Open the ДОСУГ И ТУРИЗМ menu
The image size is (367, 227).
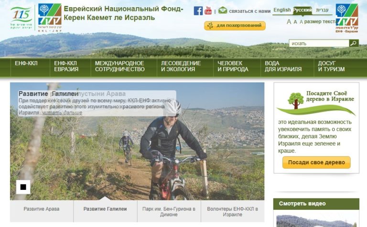tap(331, 66)
